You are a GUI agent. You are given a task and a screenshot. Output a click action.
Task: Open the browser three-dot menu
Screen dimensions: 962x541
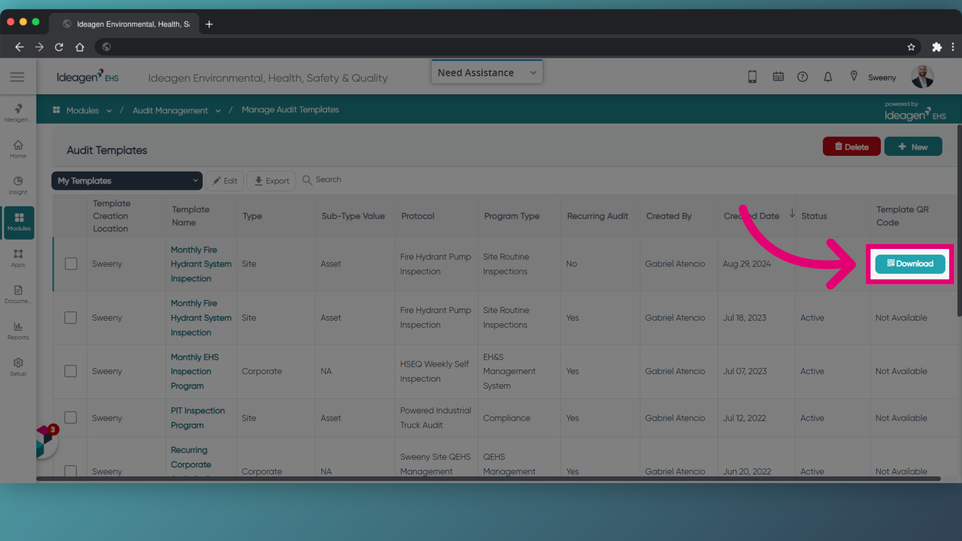(953, 47)
